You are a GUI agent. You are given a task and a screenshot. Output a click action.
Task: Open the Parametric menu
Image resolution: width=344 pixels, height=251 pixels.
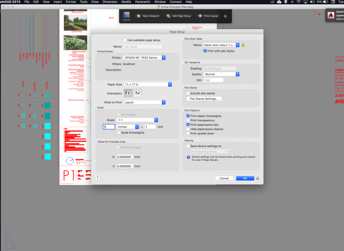pyautogui.click(x=142, y=2)
